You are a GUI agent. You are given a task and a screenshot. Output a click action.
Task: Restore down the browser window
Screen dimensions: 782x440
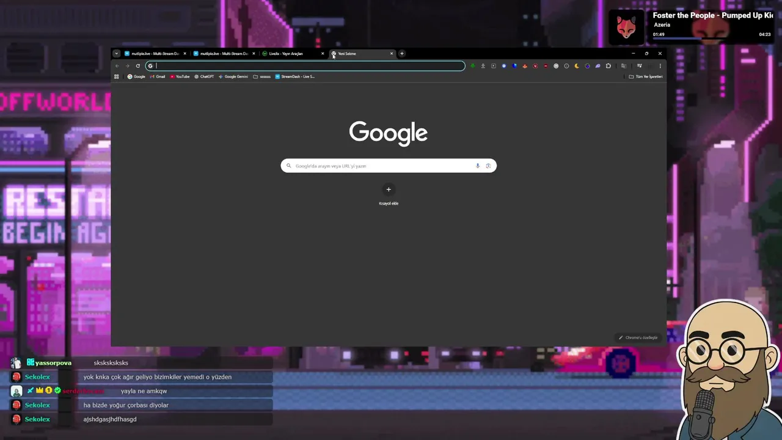646,54
